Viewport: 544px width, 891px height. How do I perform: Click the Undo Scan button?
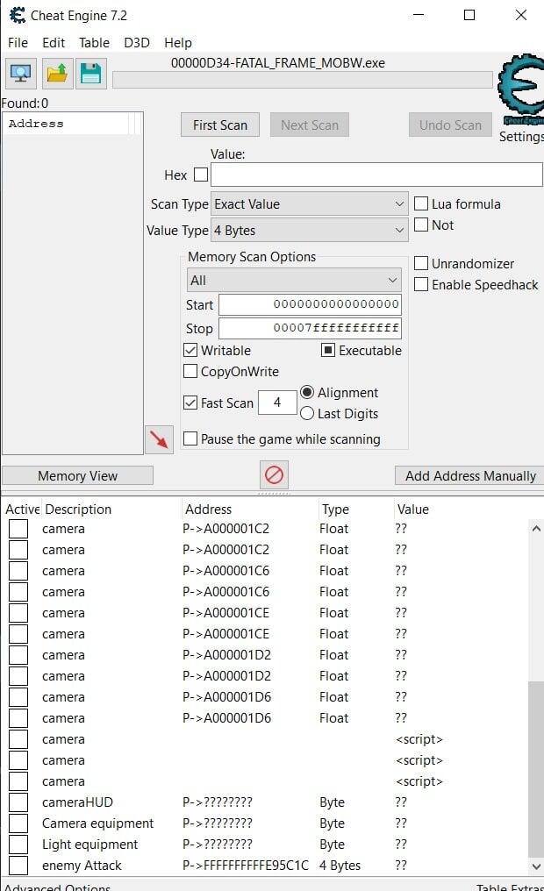point(450,125)
